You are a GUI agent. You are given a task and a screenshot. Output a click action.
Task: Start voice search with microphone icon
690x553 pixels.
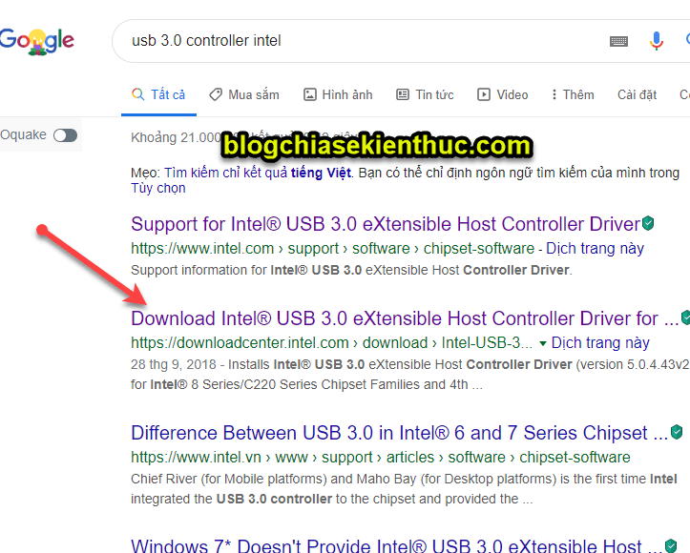(x=656, y=41)
